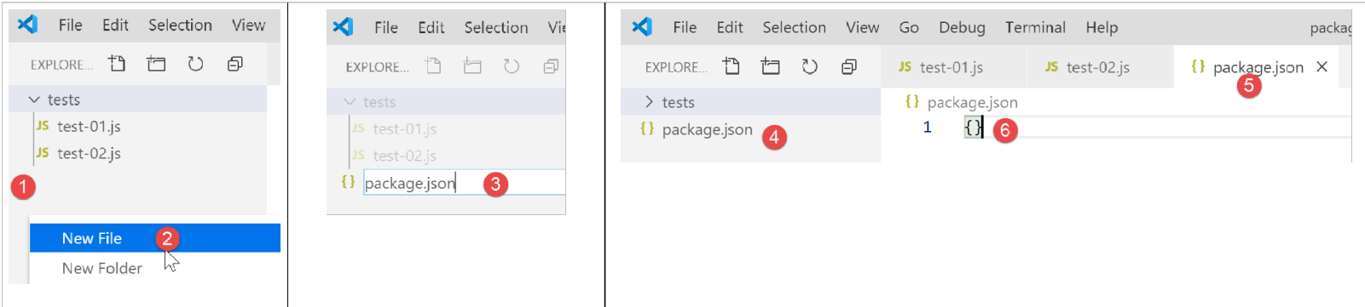Click braces icon in package.json breadcrumb
Screen dimensions: 1365x307
pyautogui.click(x=912, y=102)
